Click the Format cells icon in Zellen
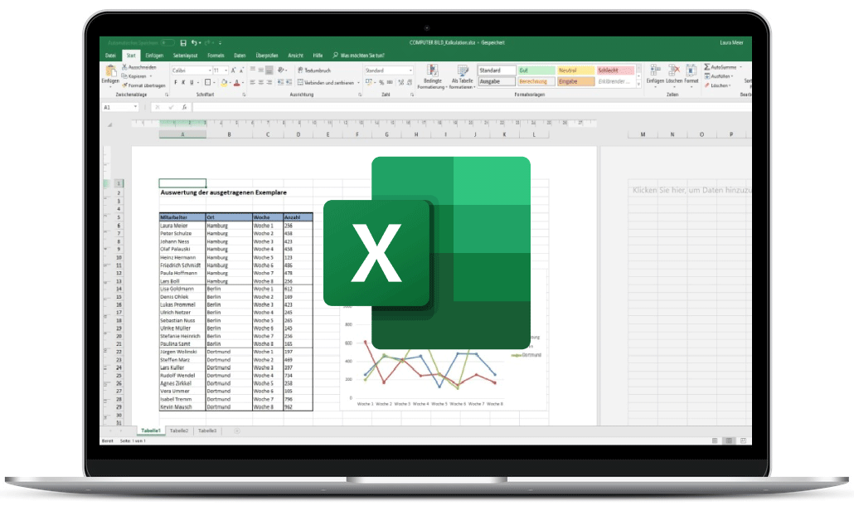This screenshot has height=506, width=854. (x=691, y=71)
